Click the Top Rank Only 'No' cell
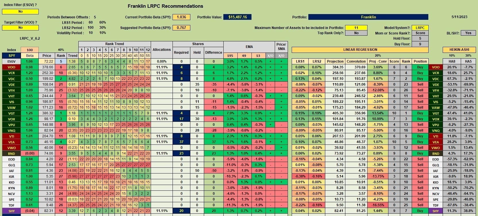The height and width of the screenshot is (216, 478). pos(356,33)
